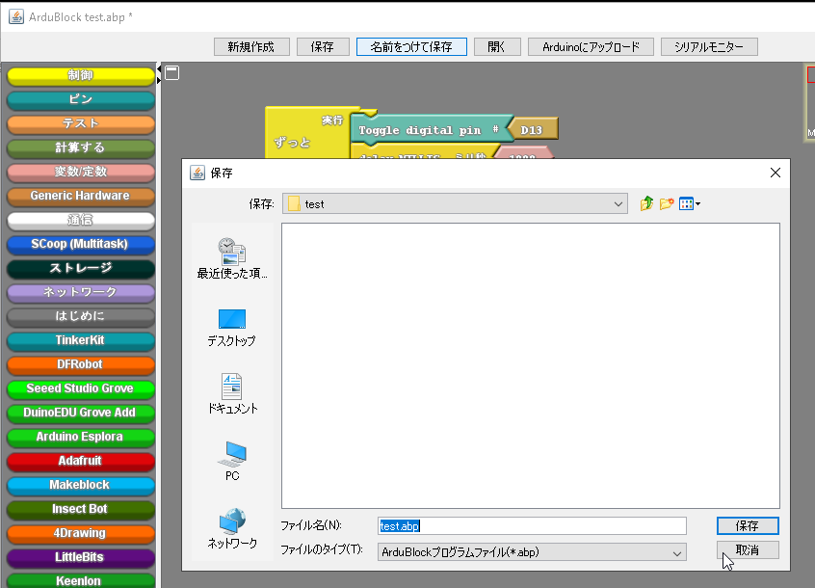
Task: Select the 制御 block category
Action: pos(80,77)
